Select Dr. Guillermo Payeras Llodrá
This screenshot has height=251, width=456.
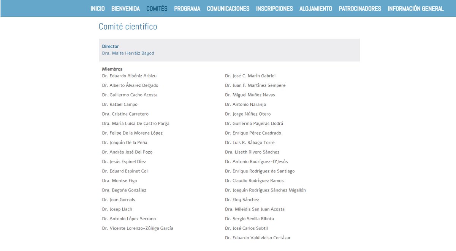tap(254, 123)
